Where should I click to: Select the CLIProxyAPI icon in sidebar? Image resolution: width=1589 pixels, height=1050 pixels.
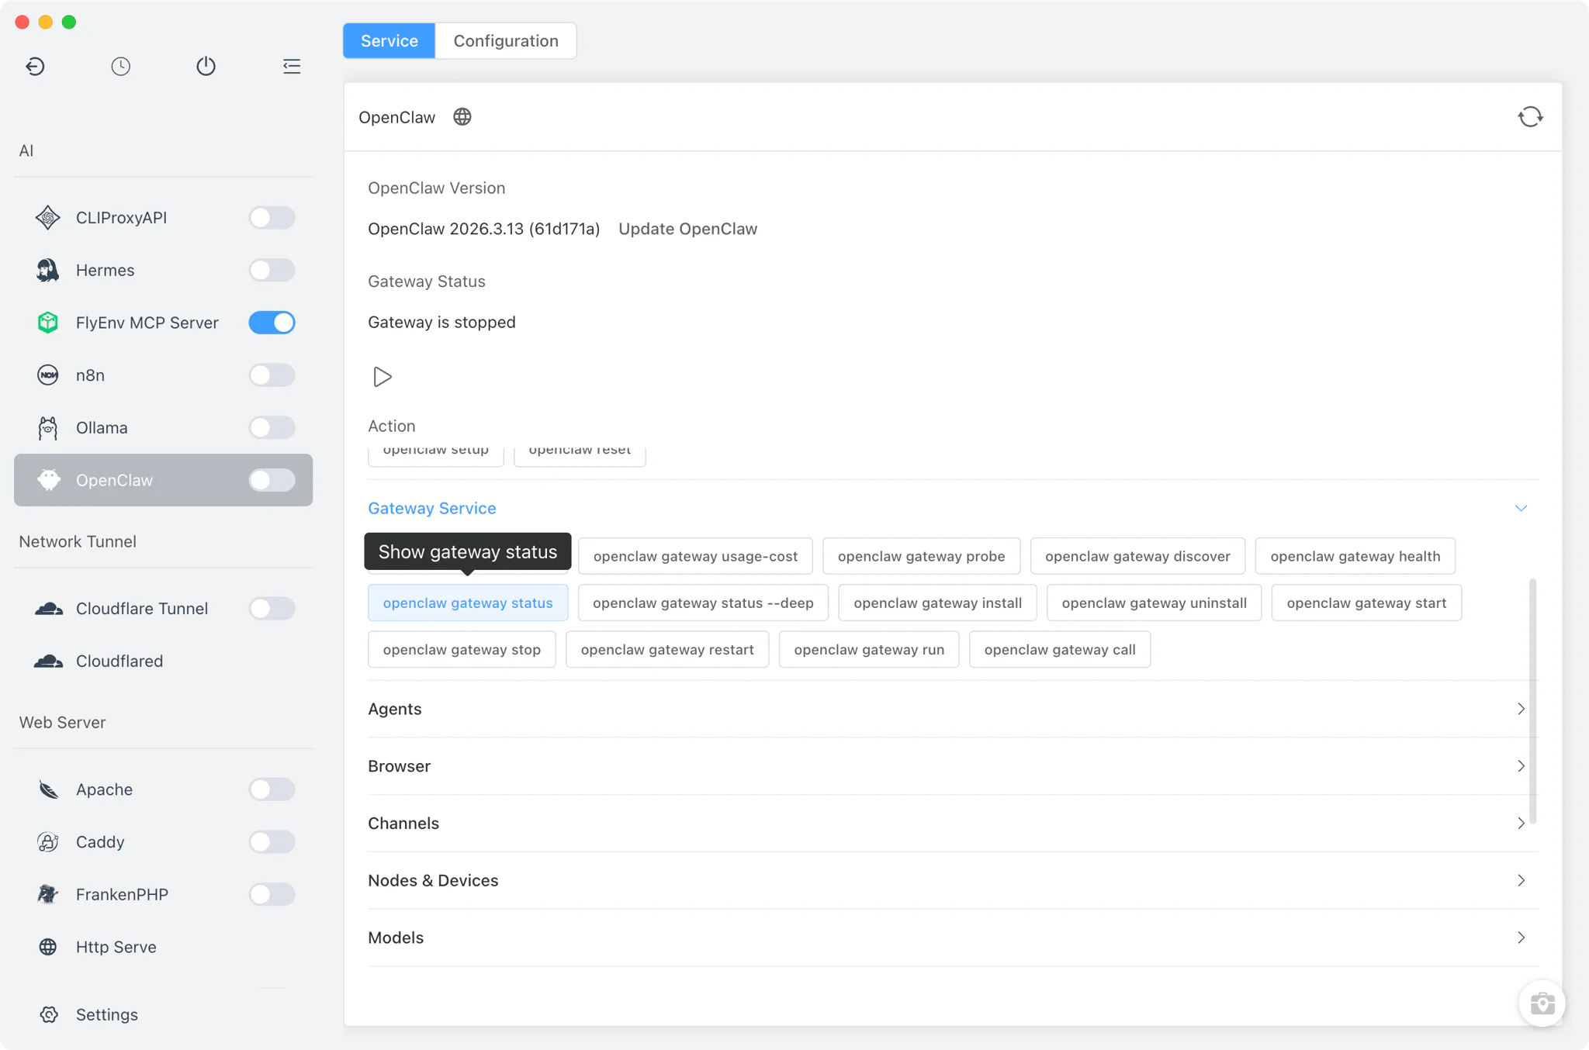click(48, 218)
